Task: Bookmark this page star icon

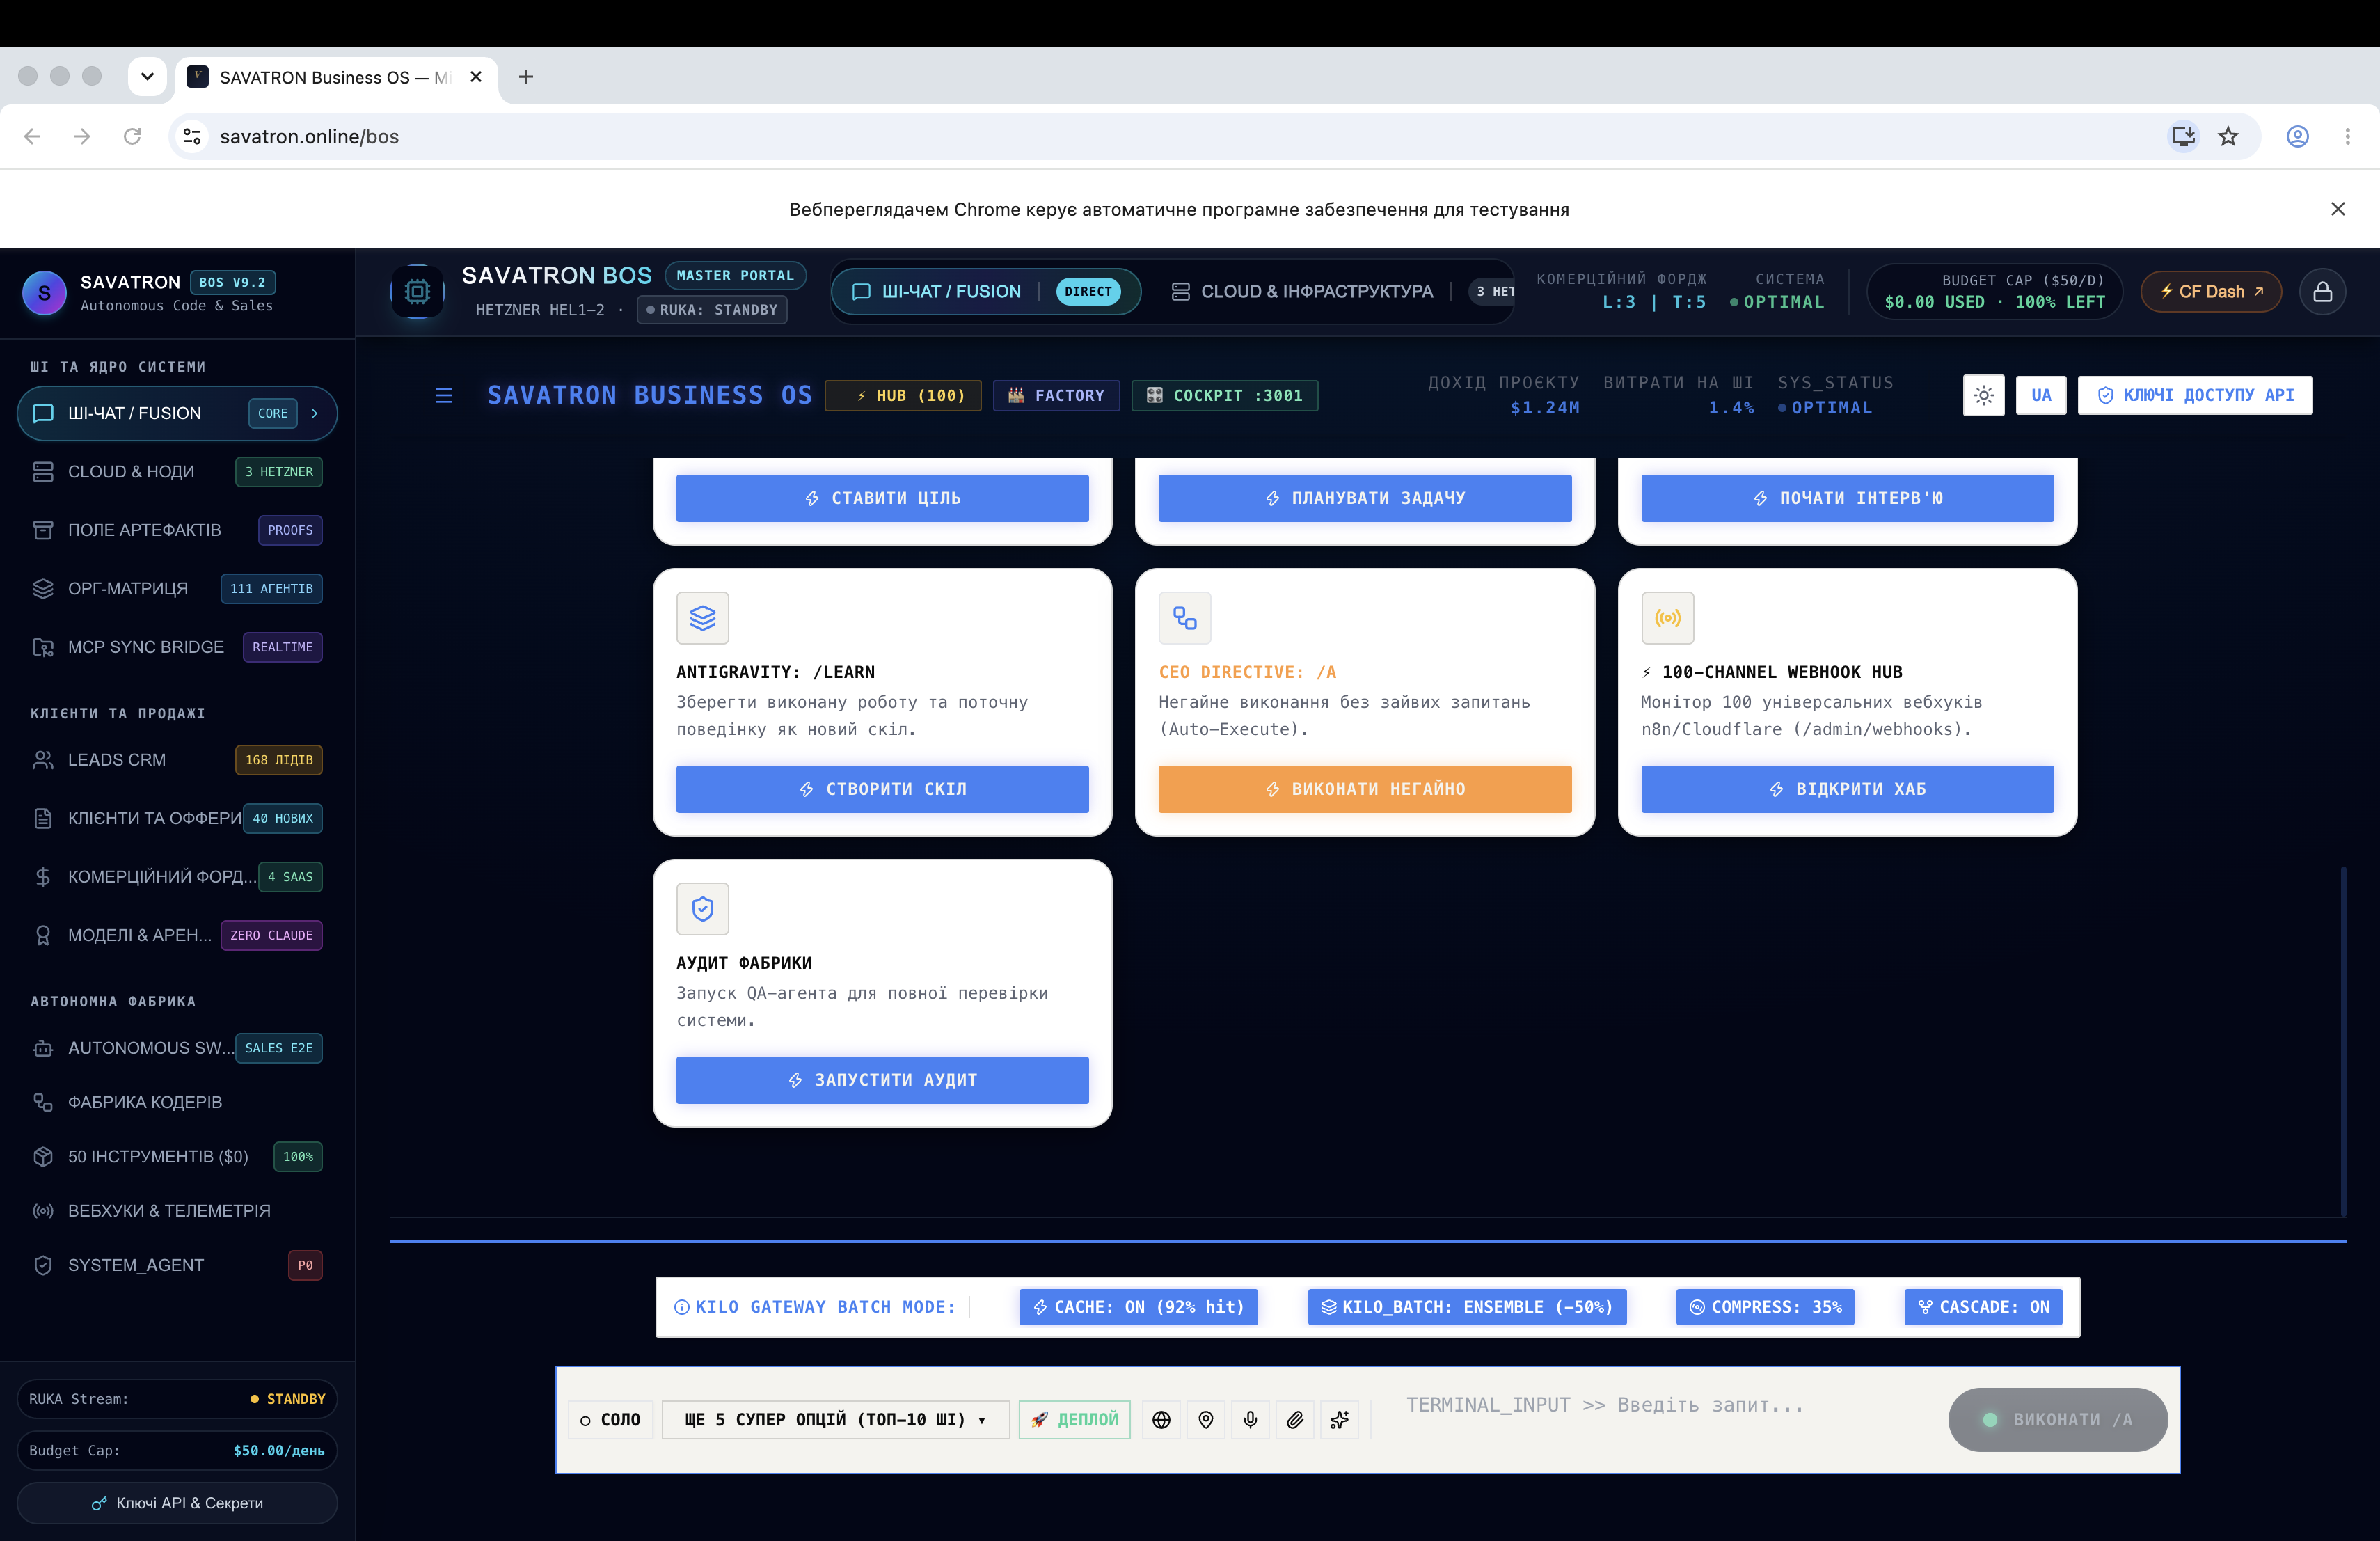Action: click(2228, 136)
